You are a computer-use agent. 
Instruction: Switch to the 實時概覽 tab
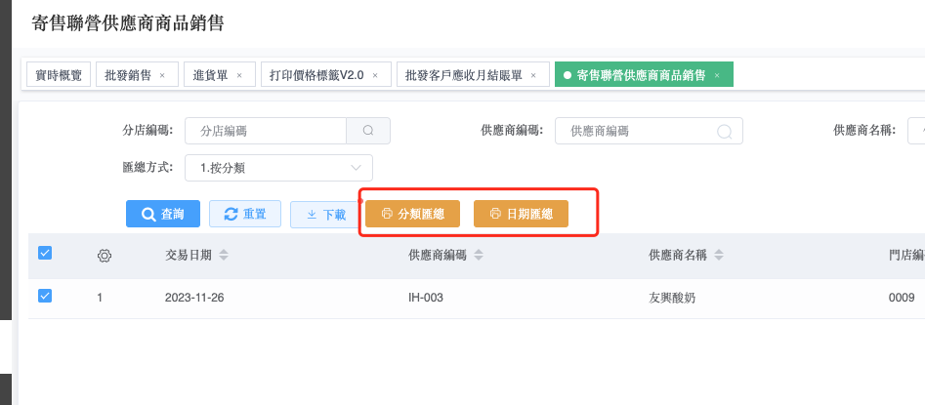coord(58,75)
